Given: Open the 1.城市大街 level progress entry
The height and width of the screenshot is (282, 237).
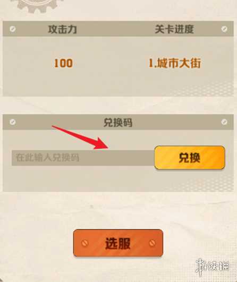Looking at the screenshot, I should 174,63.
